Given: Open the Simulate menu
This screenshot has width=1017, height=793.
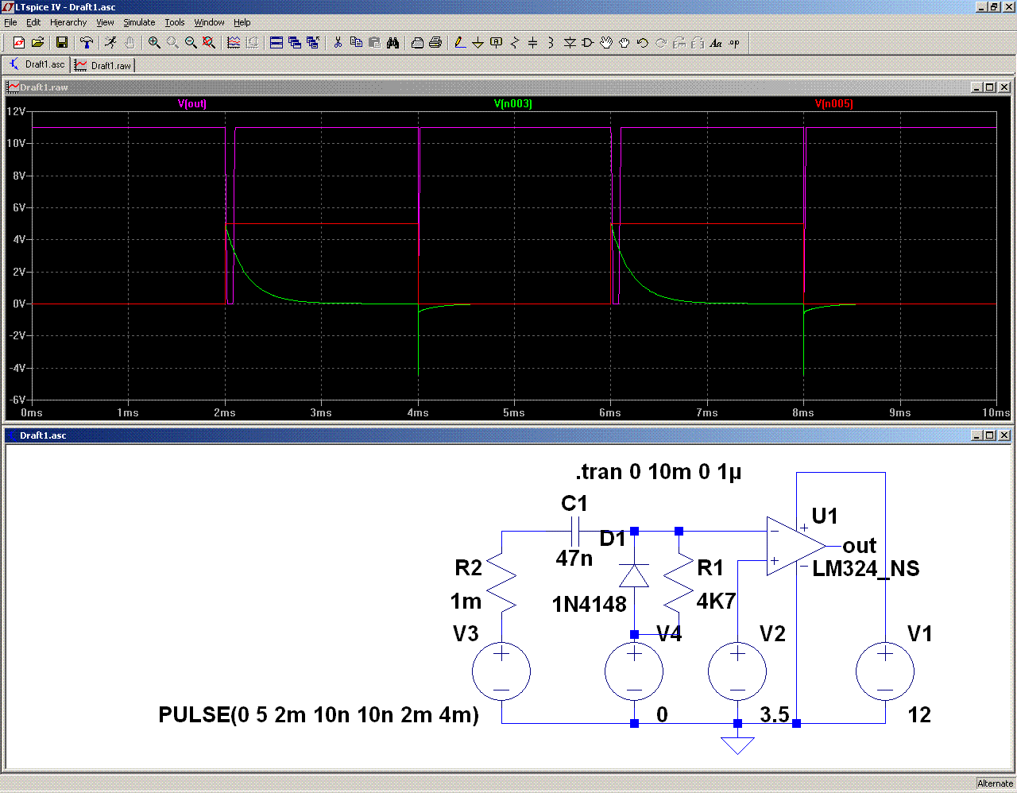Looking at the screenshot, I should (x=139, y=22).
